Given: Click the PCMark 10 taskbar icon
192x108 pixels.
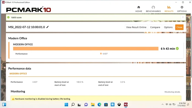Looking at the screenshot, I should click(126, 104).
